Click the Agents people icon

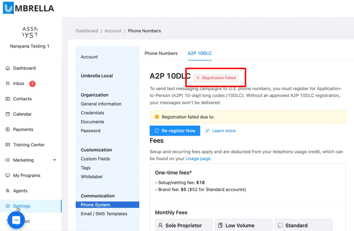point(8,191)
